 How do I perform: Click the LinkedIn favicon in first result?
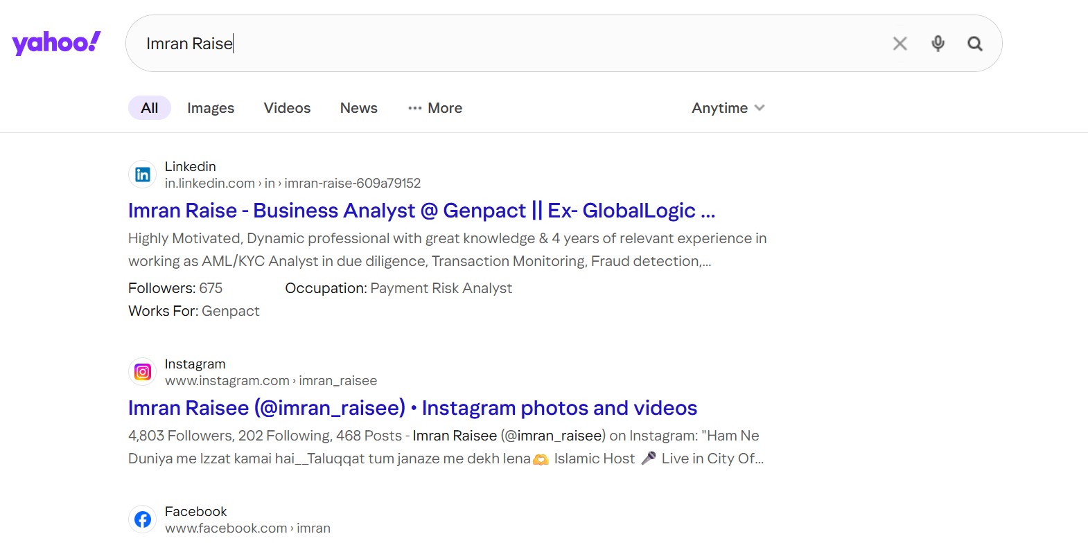(x=143, y=175)
